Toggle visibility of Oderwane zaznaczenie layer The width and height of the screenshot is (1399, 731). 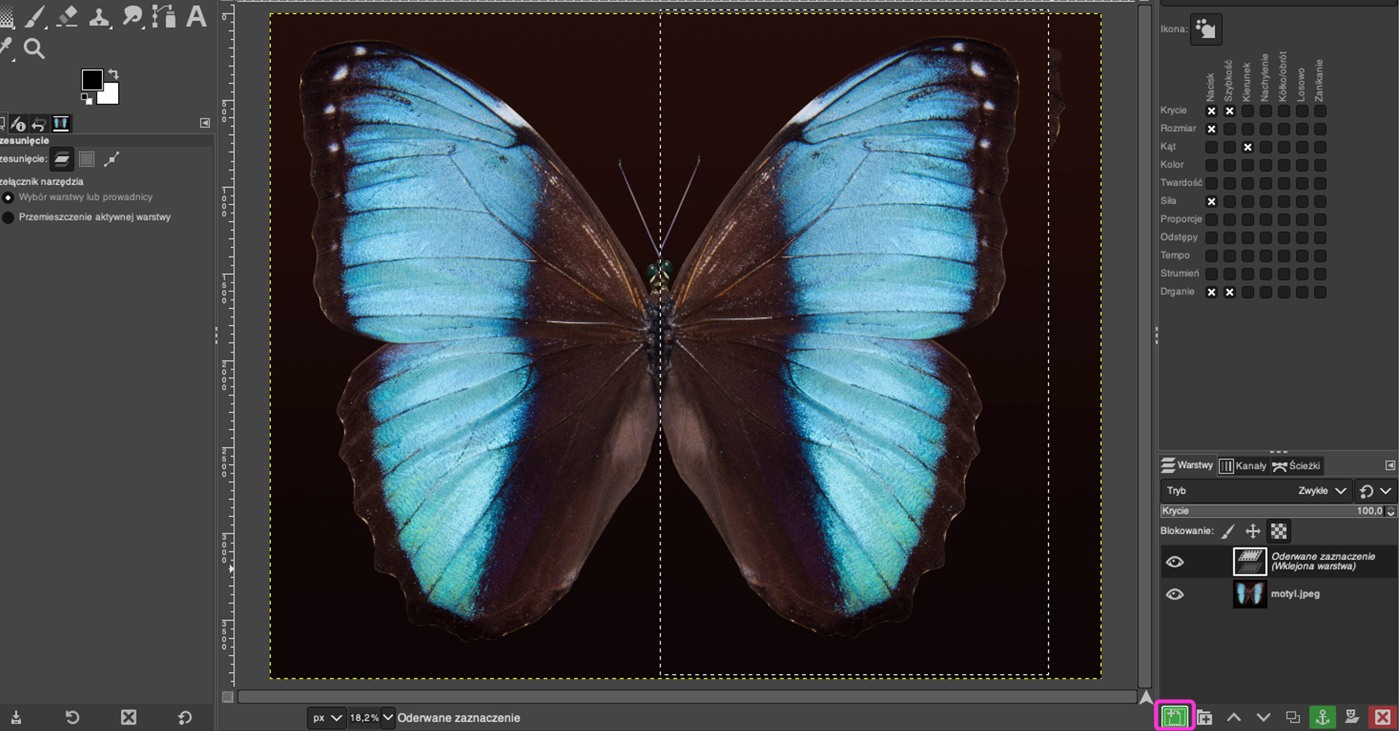click(x=1174, y=562)
